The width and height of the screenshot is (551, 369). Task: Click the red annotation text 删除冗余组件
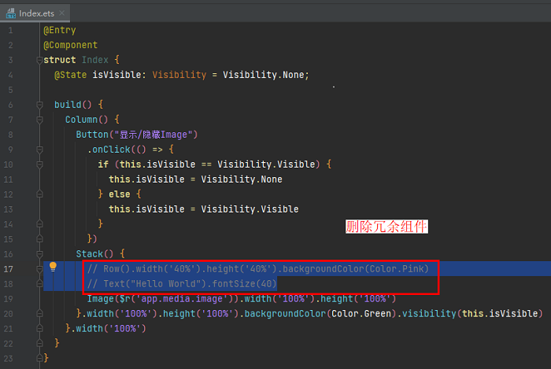coord(386,227)
